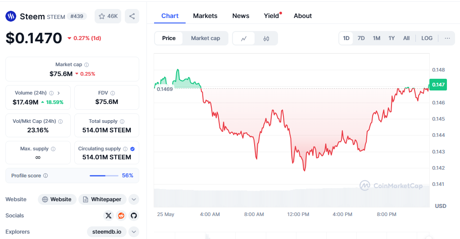Open the steemdb.io explorer link

pyautogui.click(x=107, y=232)
